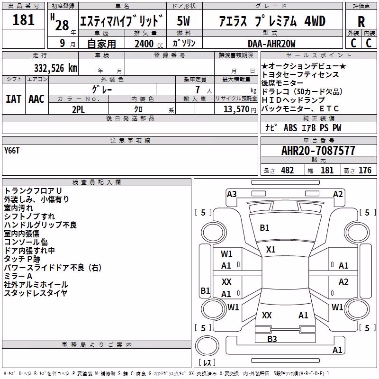Select the 事務局よりご案内 section header
Screen dimensions: 379x379
pyautogui.click(x=97, y=345)
